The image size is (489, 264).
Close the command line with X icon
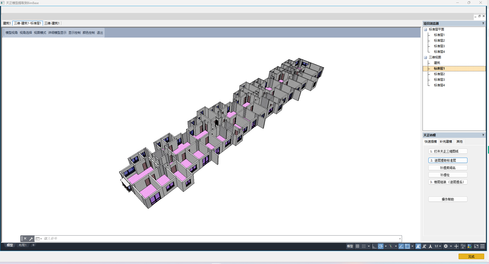point(25,239)
